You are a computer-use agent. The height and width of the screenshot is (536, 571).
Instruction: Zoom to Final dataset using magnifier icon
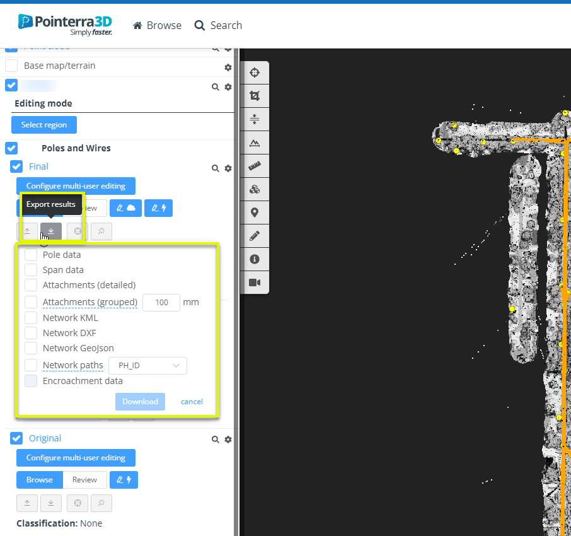click(216, 168)
